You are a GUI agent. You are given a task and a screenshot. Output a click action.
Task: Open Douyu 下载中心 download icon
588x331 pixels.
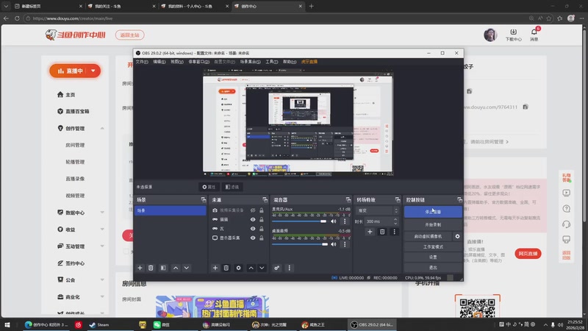point(513,32)
